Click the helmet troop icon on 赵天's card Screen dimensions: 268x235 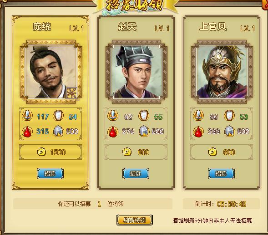pos(144,131)
